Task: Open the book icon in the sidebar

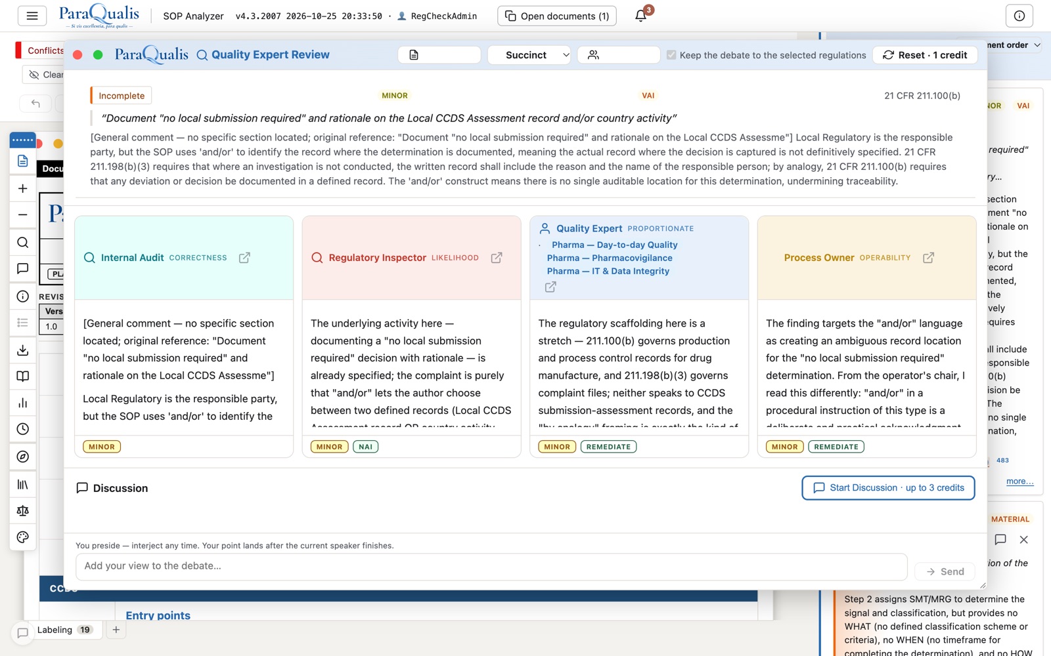Action: pyautogui.click(x=22, y=377)
